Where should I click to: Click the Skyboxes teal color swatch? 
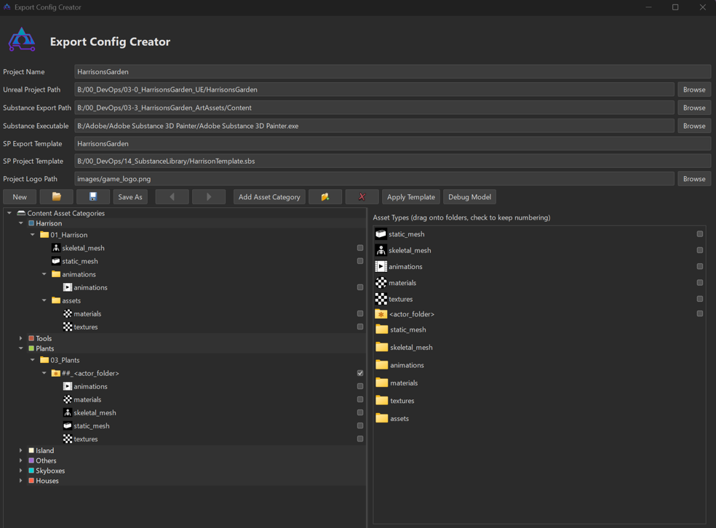click(x=31, y=471)
